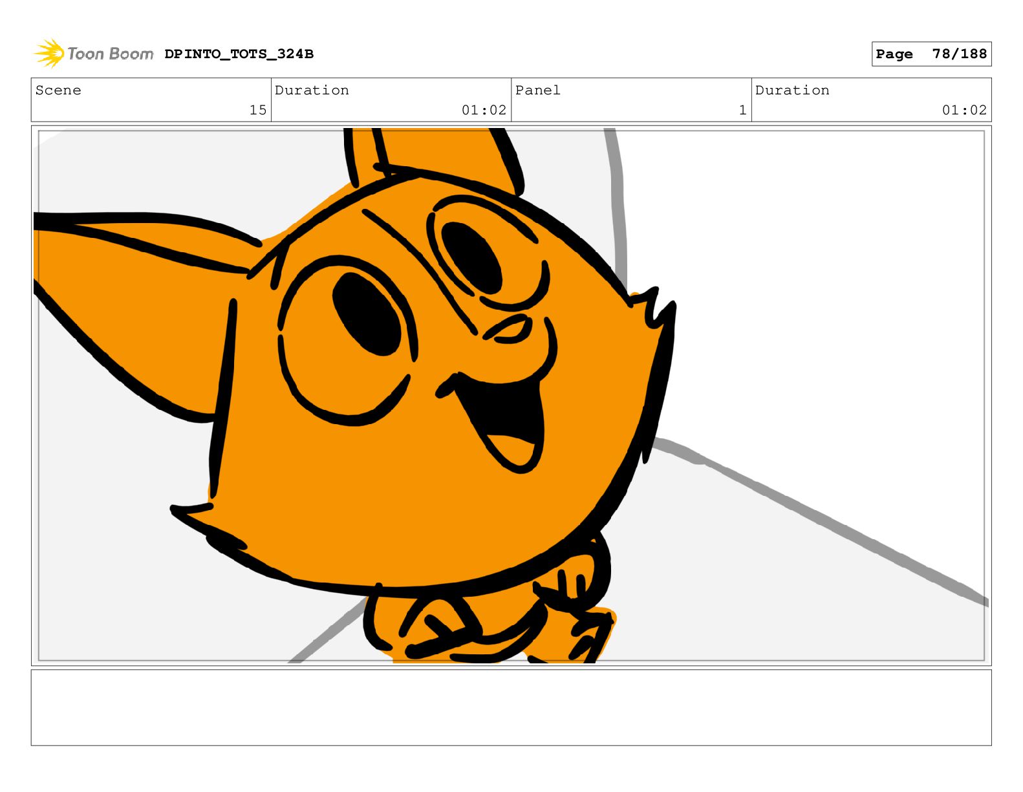The height and width of the screenshot is (792, 1023).
Task: Select the project title DPINTO_TOTS_324B
Action: (x=239, y=54)
